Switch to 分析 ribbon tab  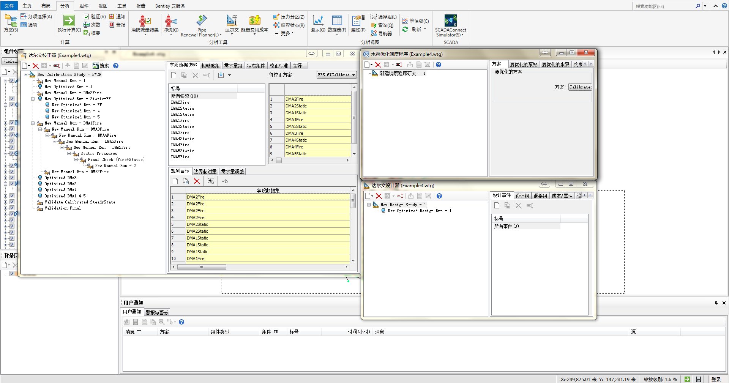tap(65, 6)
